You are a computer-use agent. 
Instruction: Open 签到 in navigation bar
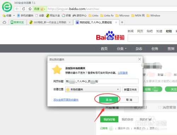(x=171, y=48)
